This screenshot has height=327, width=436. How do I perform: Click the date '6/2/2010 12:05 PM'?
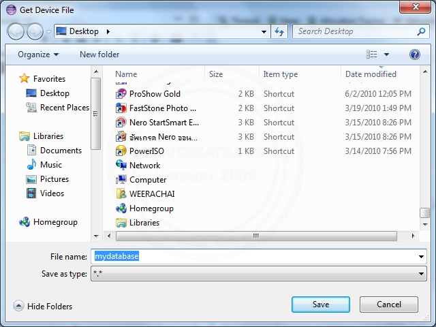coord(378,94)
